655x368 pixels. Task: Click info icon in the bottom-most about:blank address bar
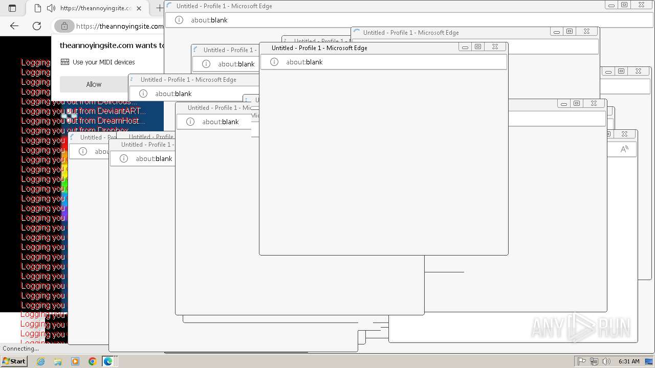tap(124, 158)
